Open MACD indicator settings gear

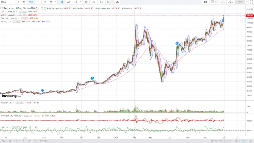coord(28,116)
